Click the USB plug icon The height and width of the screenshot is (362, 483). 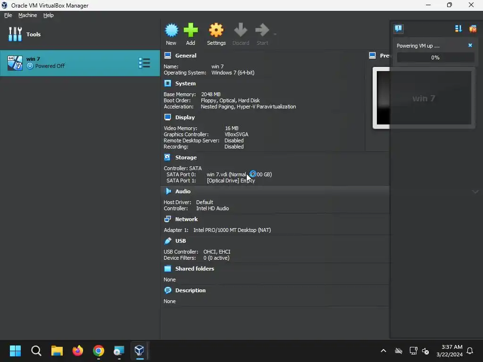pos(168,241)
